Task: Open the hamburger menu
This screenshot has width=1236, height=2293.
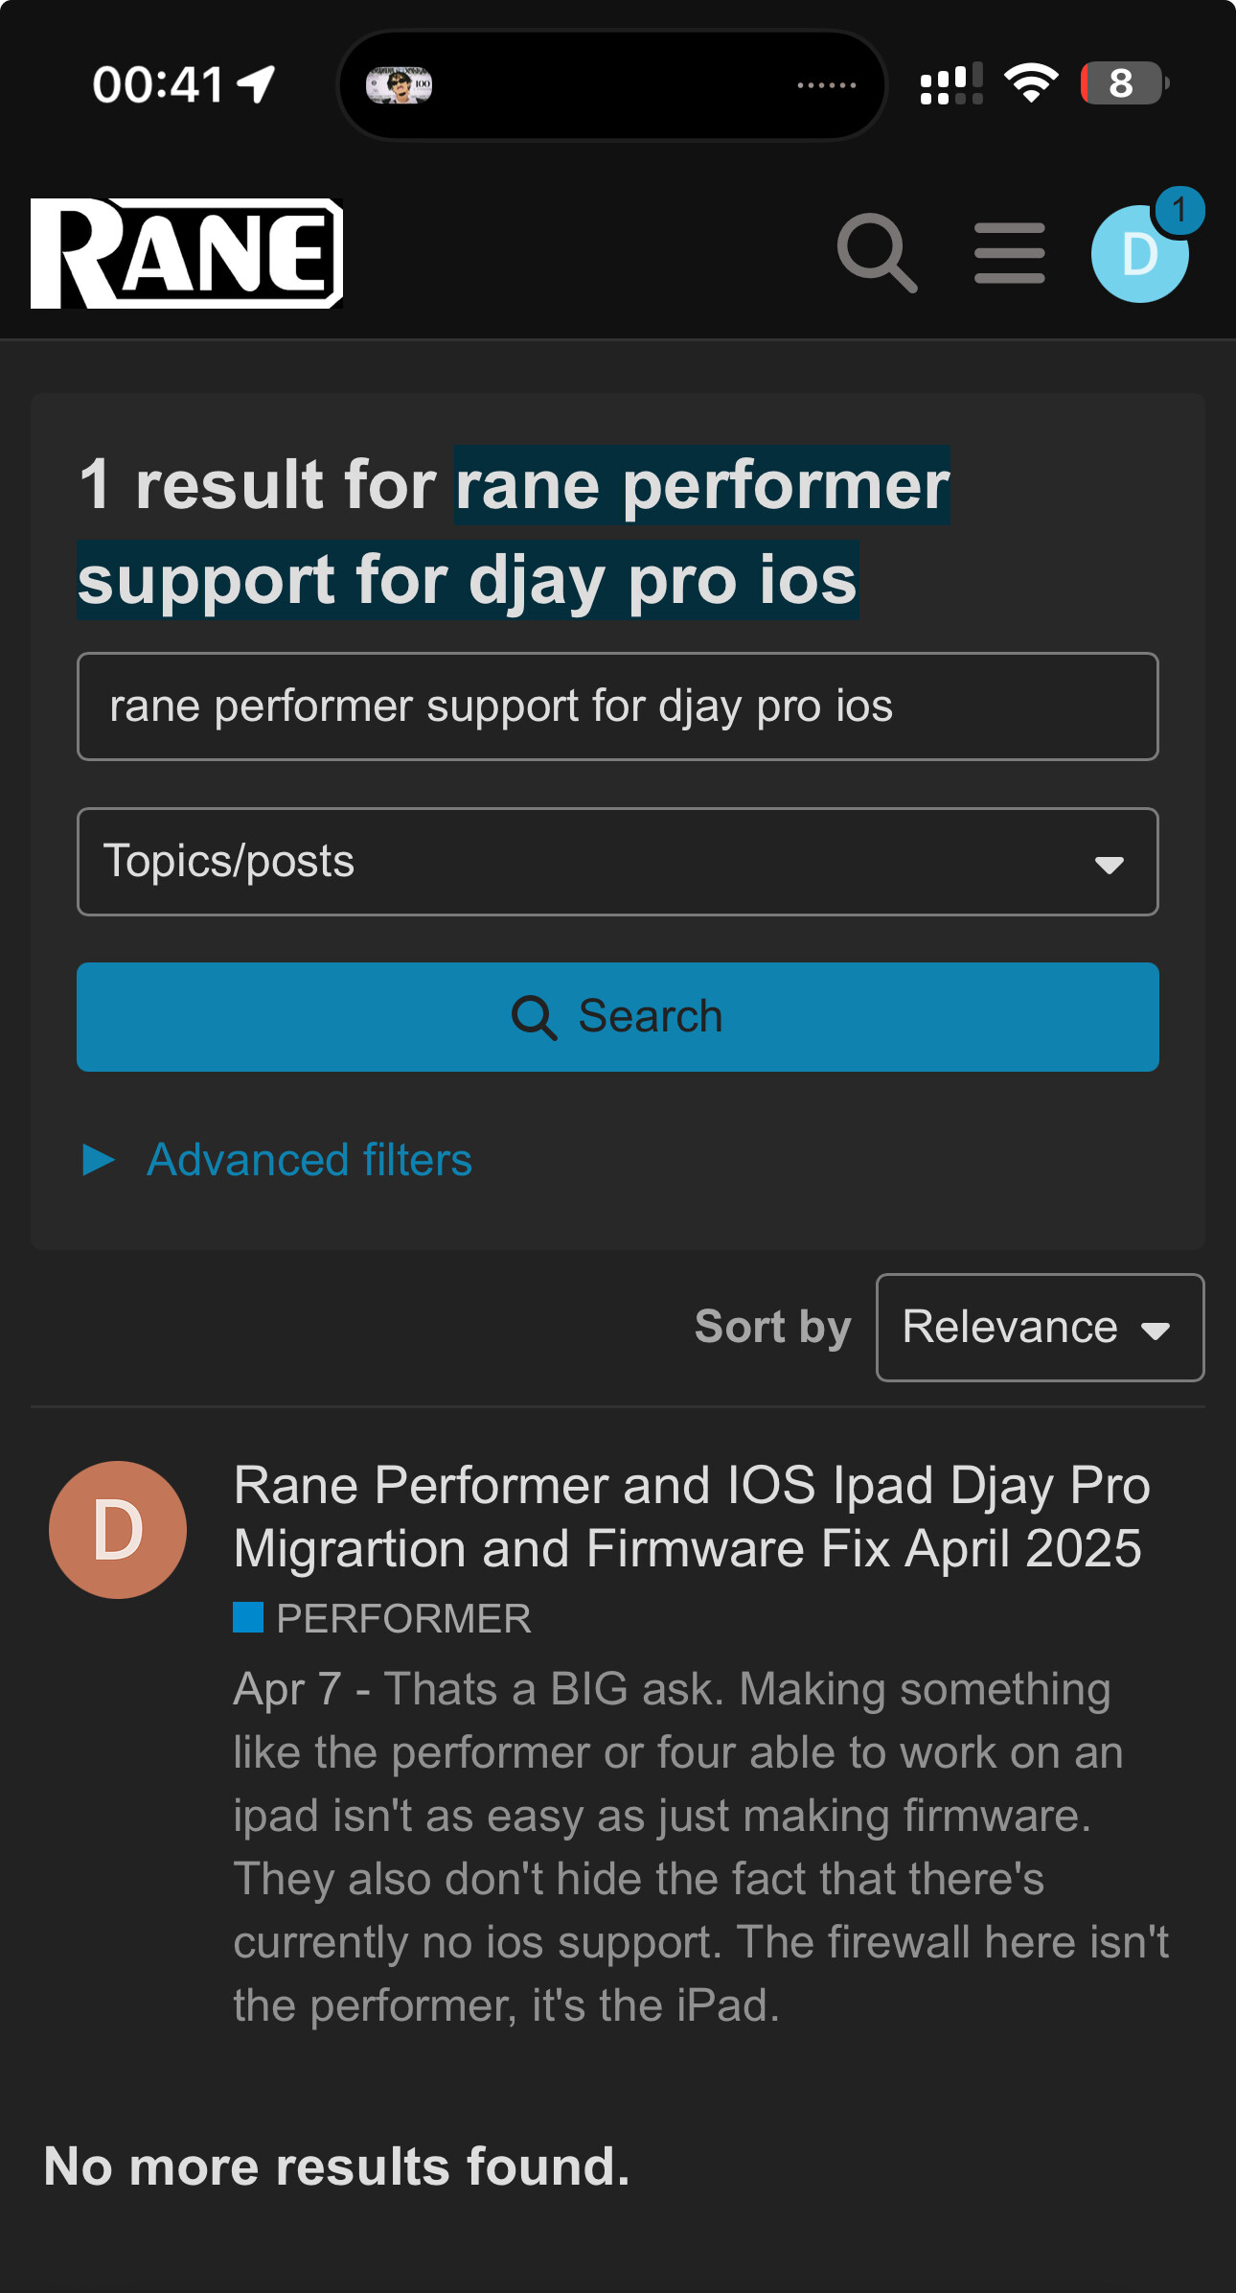Action: tap(1009, 253)
